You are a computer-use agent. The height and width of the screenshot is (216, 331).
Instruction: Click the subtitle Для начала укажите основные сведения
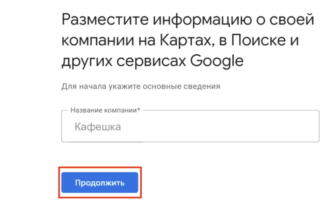141,86
